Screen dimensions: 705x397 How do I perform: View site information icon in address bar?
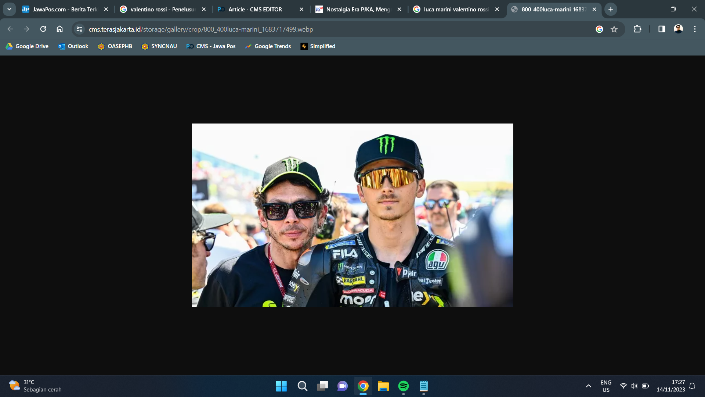coord(79,29)
